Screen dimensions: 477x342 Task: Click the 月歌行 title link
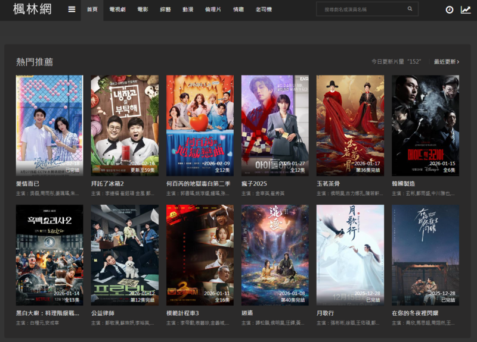click(325, 313)
